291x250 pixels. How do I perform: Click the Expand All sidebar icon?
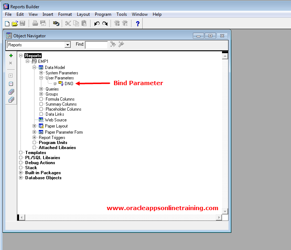[x=11, y=92]
